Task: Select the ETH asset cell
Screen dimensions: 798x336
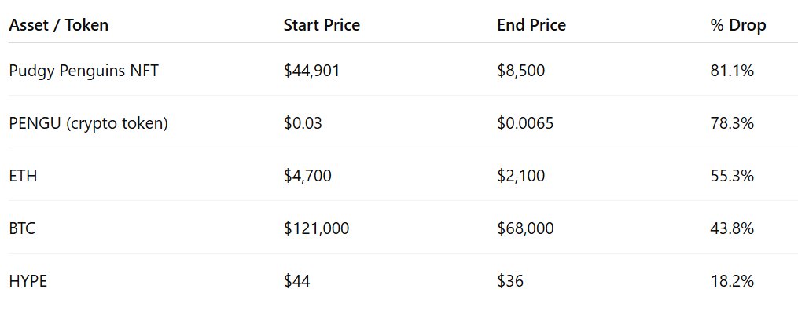Action: pyautogui.click(x=23, y=176)
